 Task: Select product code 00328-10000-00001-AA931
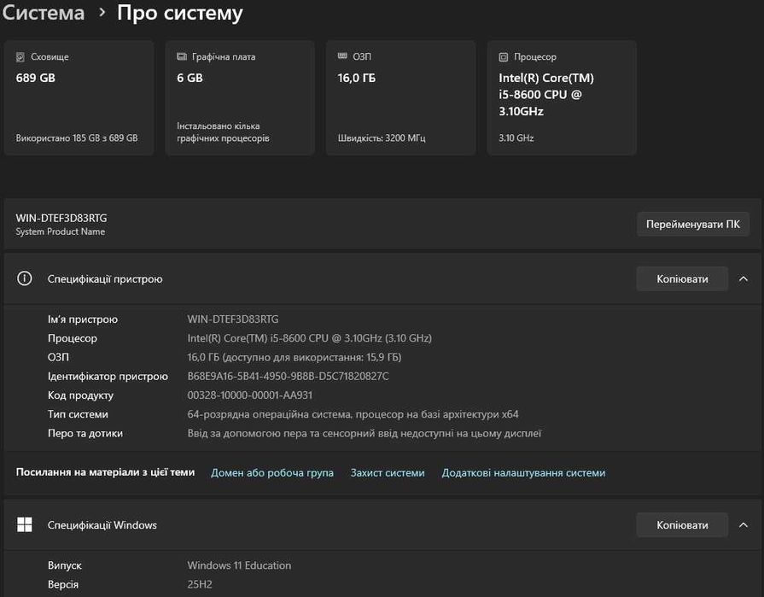[250, 395]
